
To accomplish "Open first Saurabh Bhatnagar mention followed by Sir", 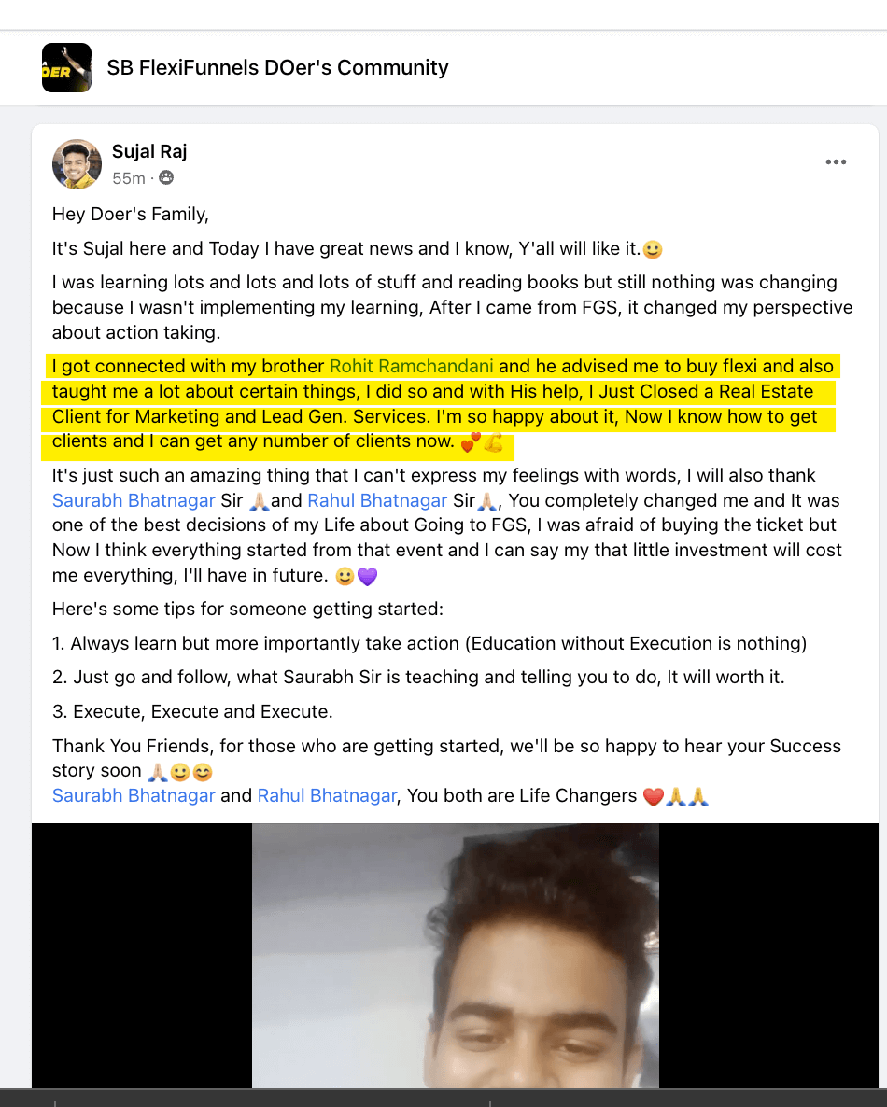I will point(134,500).
